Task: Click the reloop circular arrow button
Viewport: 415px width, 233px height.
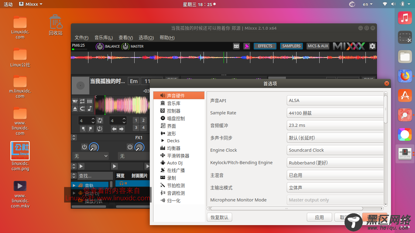Action: (x=100, y=129)
